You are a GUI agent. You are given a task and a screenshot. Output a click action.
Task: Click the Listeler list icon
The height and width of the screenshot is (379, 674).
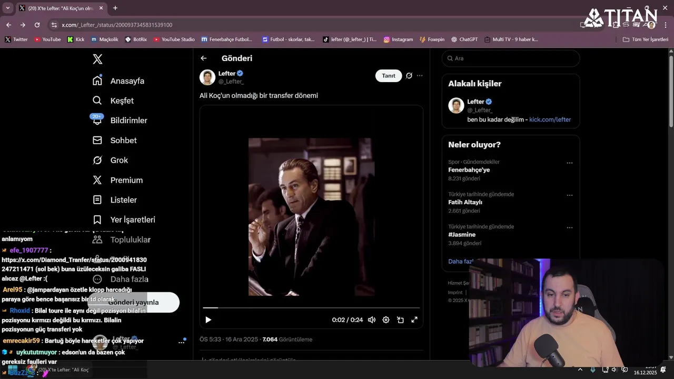(97, 200)
